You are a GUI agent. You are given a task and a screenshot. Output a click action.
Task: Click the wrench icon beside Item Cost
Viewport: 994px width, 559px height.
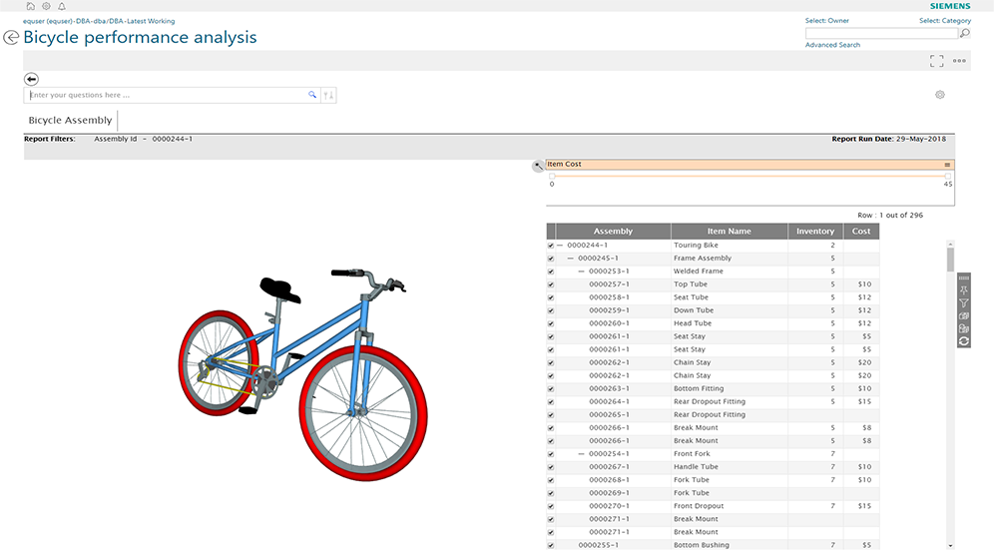tap(538, 166)
